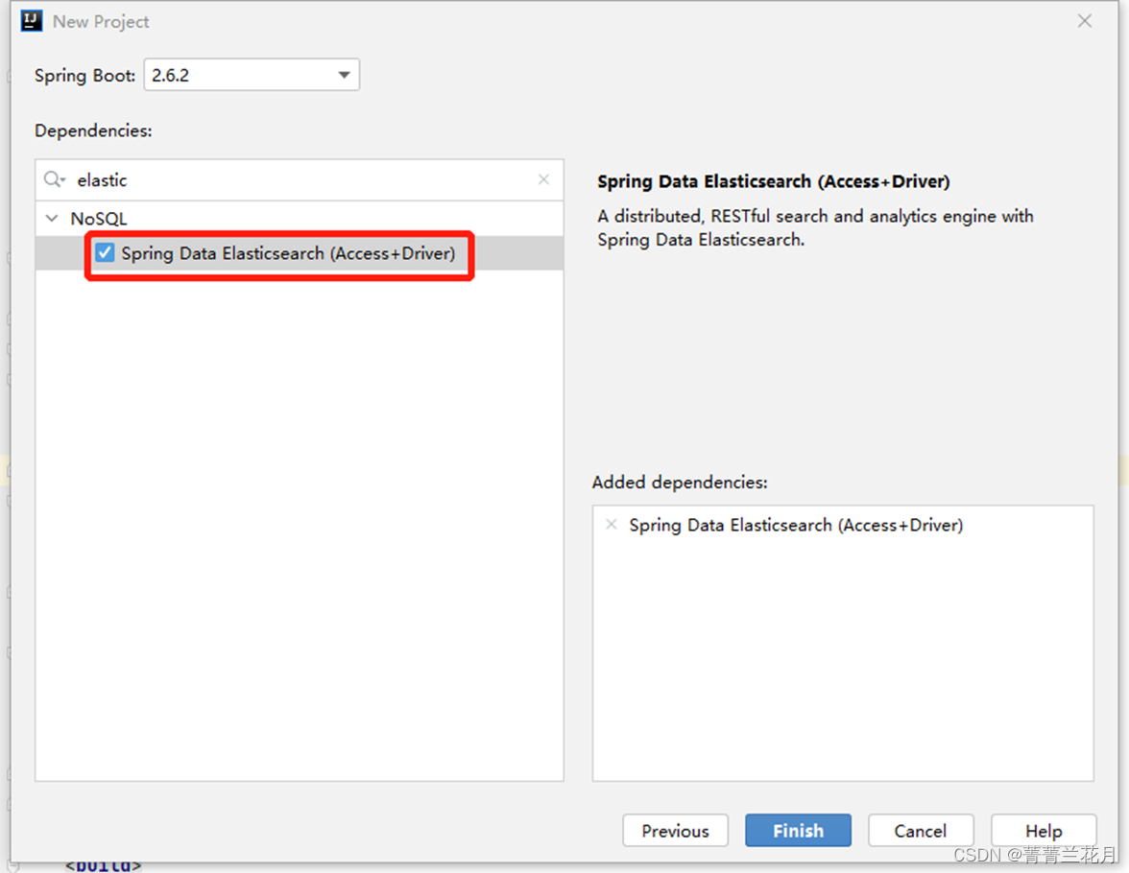Open Help for New Project
The height and width of the screenshot is (873, 1129).
(1044, 831)
